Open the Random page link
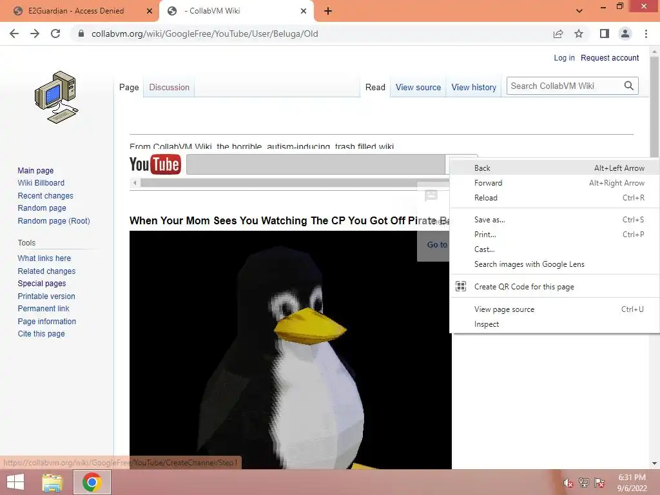The width and height of the screenshot is (660, 495). [42, 208]
